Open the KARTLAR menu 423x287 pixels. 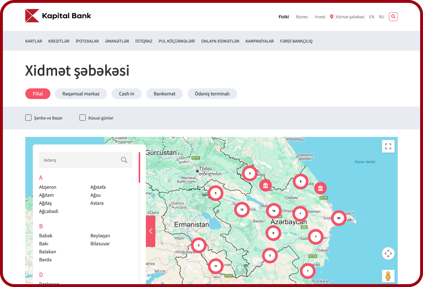click(34, 41)
